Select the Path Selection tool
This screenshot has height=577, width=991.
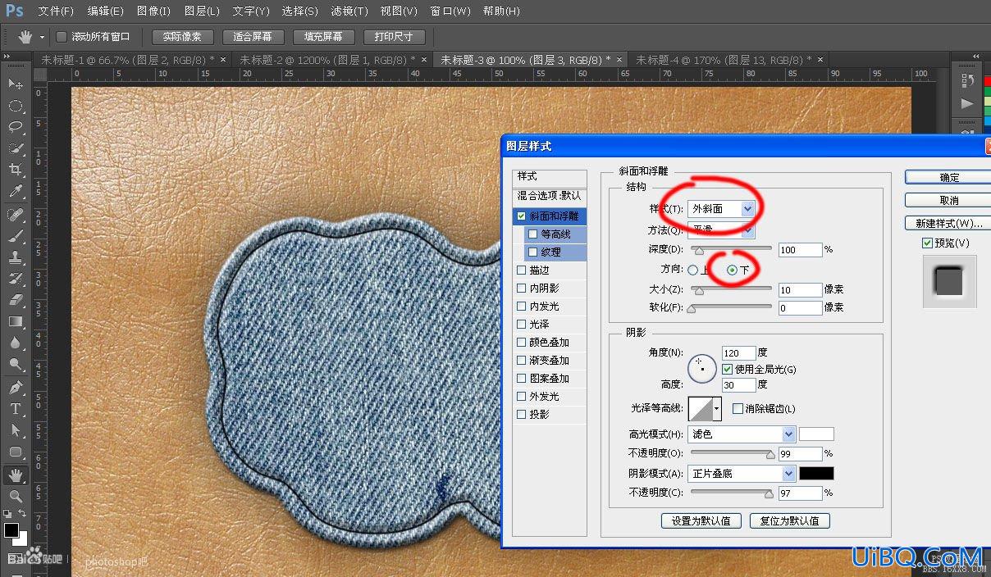point(16,430)
